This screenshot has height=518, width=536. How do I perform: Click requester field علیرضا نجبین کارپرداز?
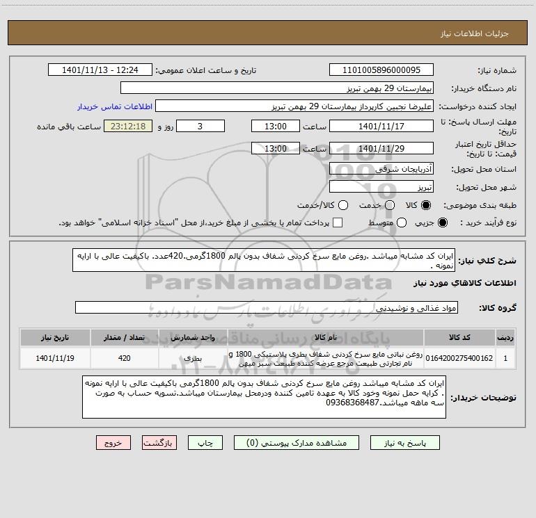(294, 106)
